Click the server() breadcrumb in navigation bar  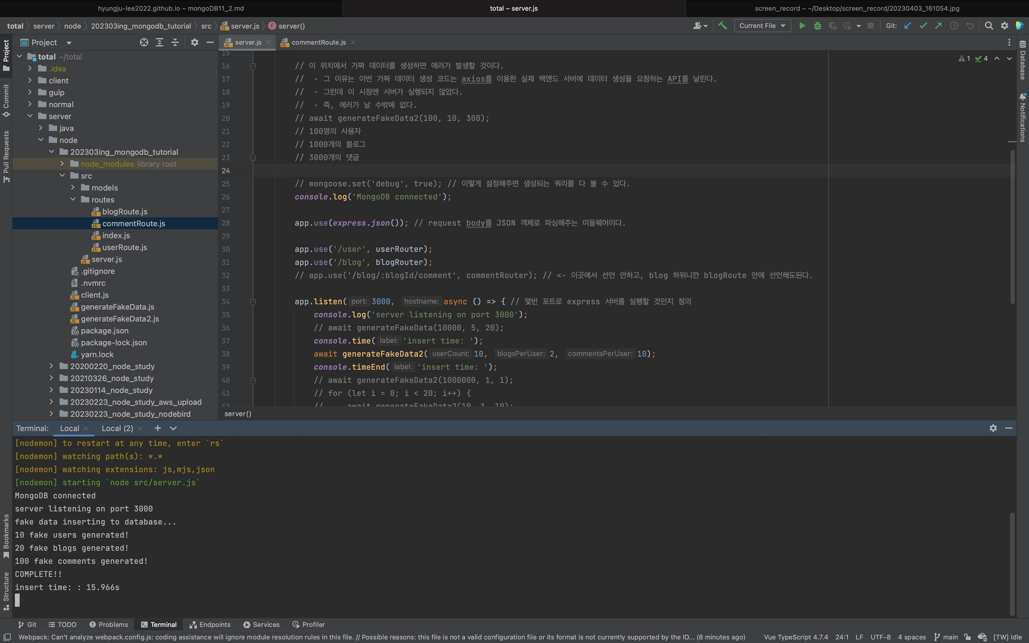click(x=287, y=26)
